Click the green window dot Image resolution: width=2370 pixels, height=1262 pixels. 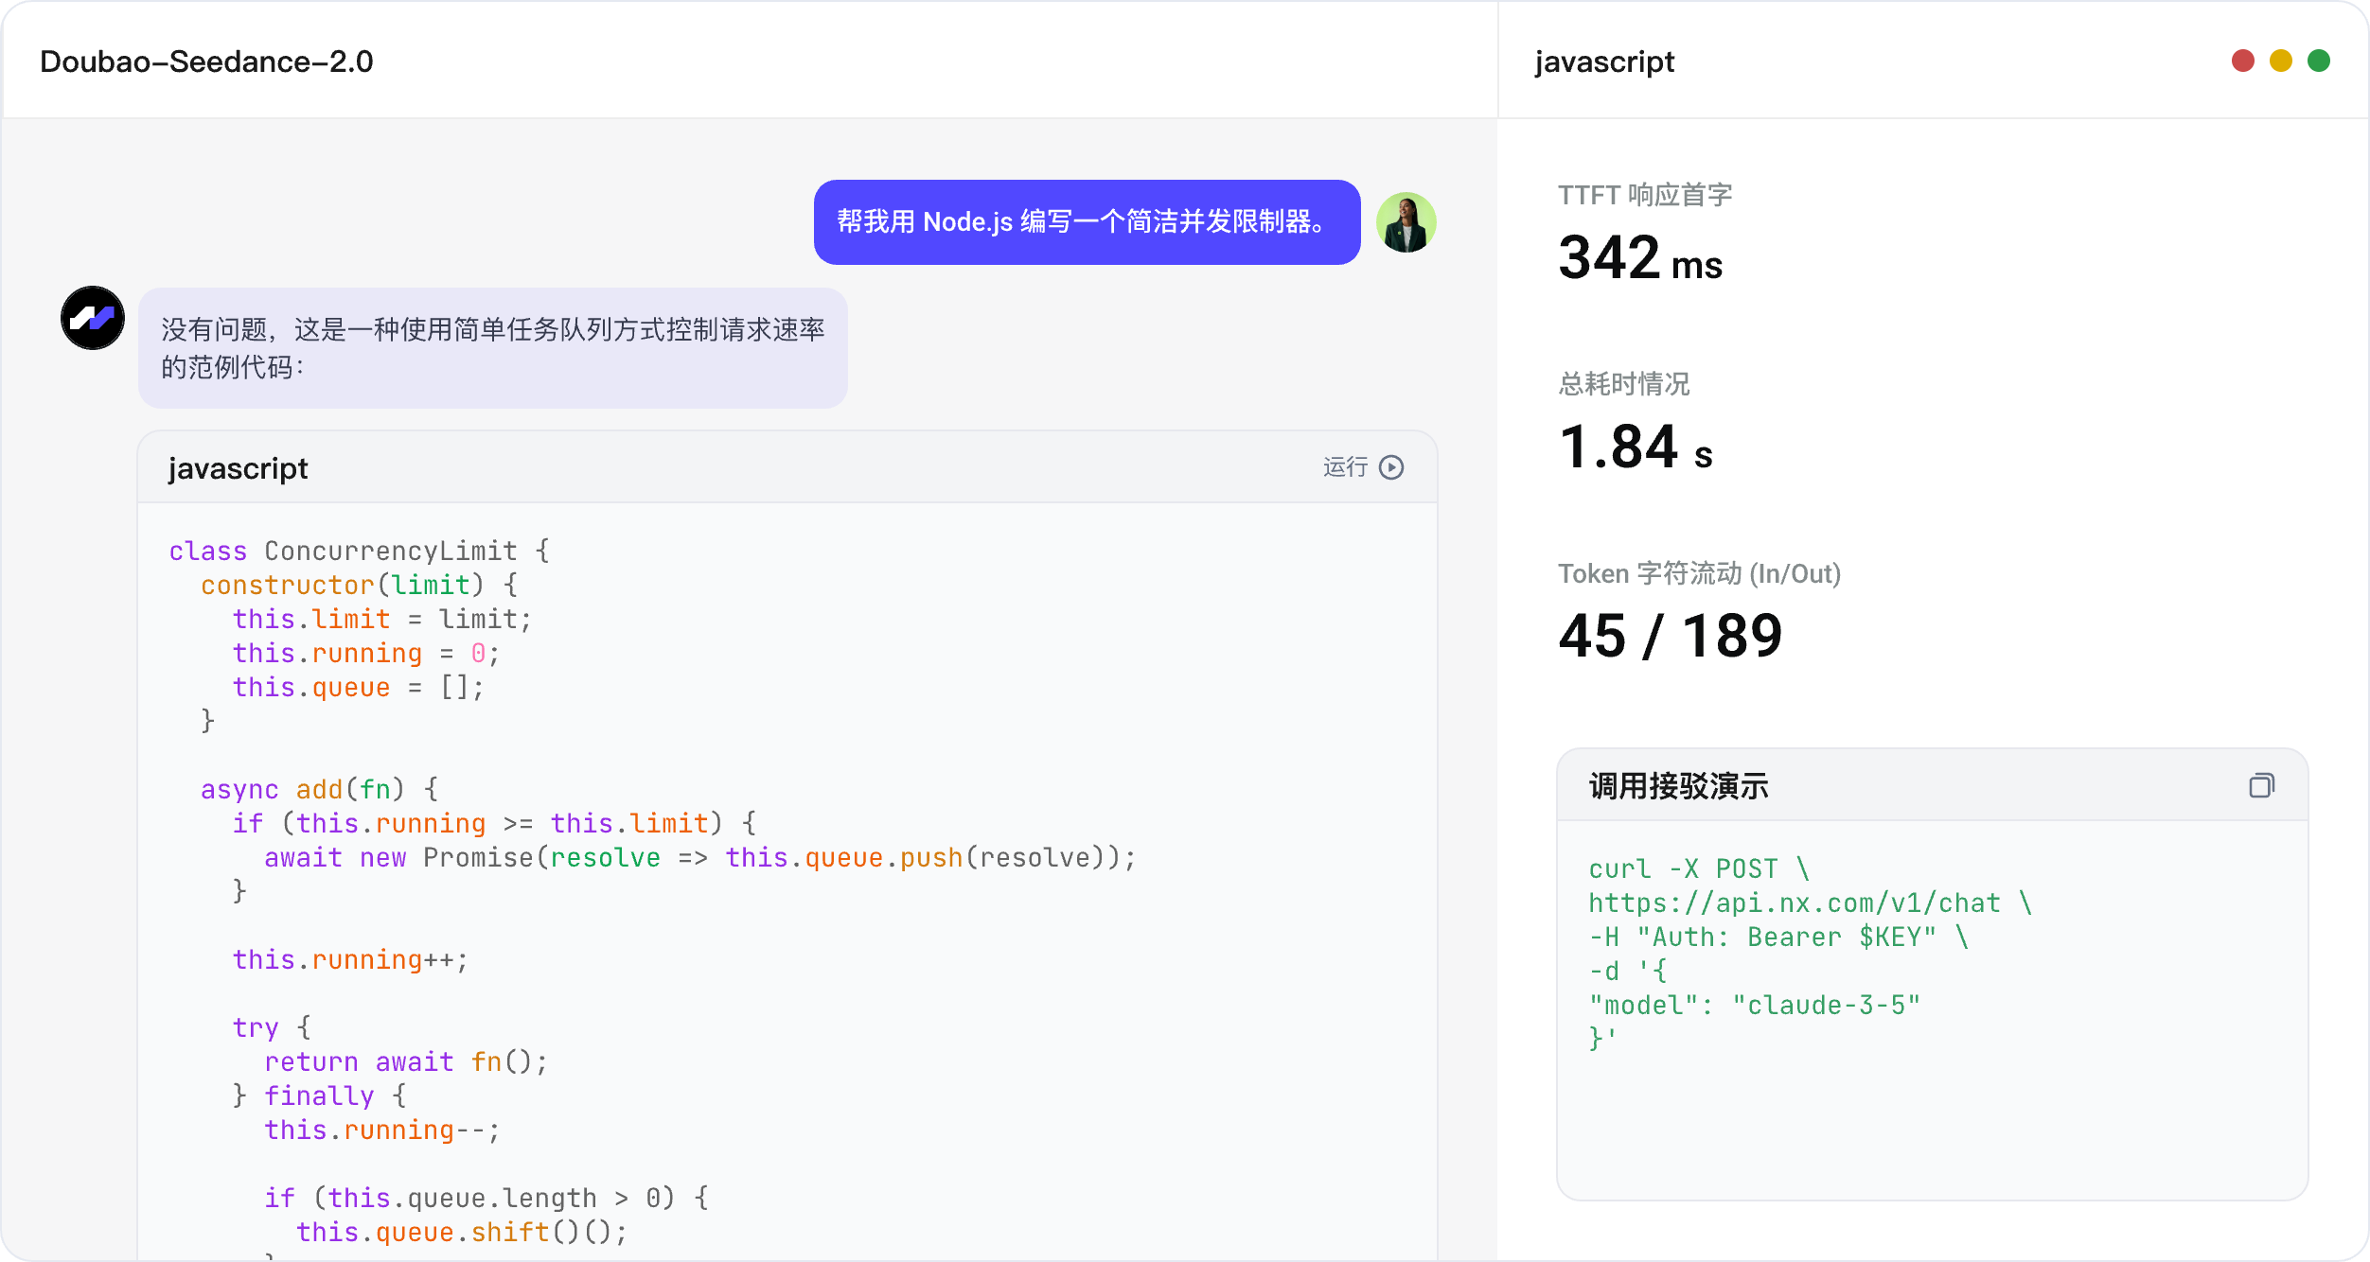(2319, 61)
